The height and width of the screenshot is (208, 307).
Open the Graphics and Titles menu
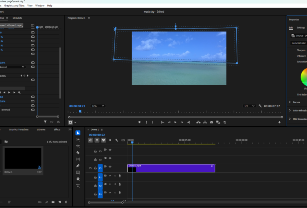pyautogui.click(x=14, y=5)
